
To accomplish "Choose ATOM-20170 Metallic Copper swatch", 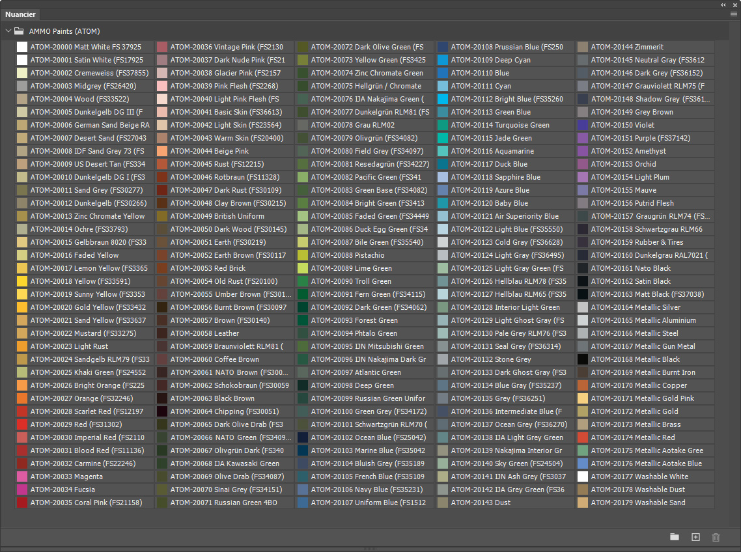I will pos(583,385).
